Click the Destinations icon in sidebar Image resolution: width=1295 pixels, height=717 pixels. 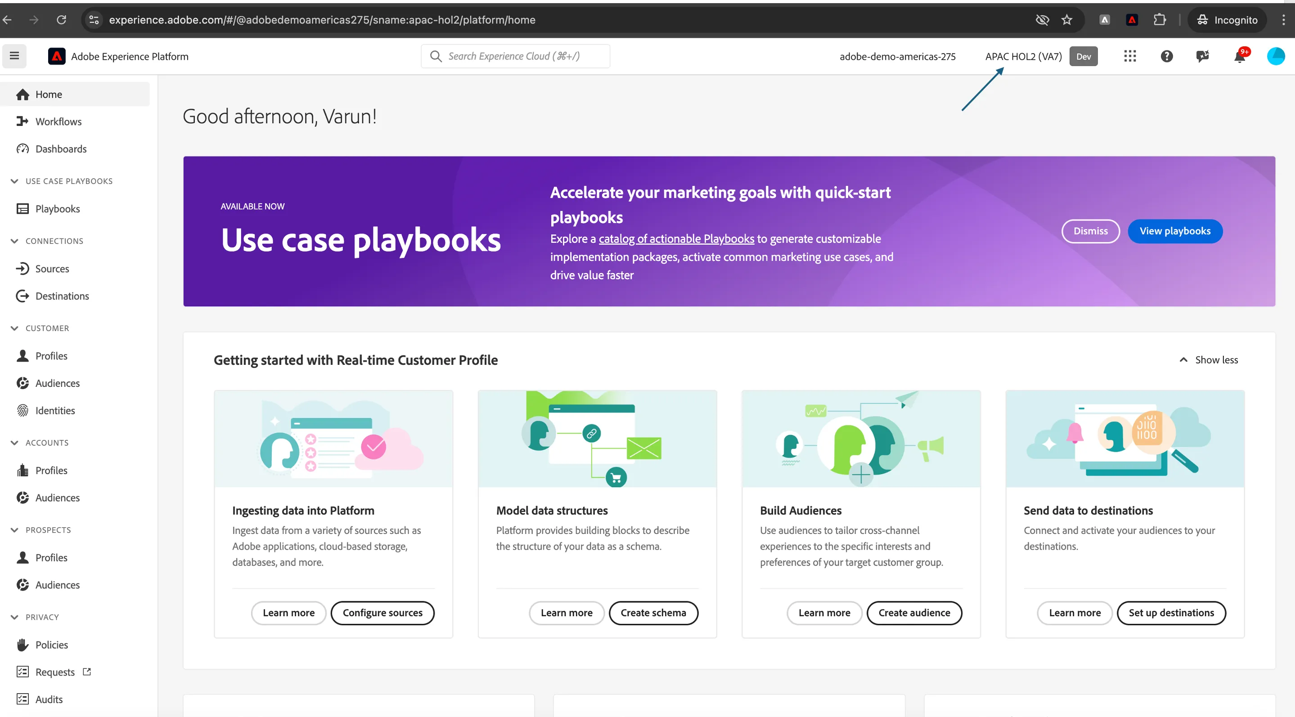(22, 296)
